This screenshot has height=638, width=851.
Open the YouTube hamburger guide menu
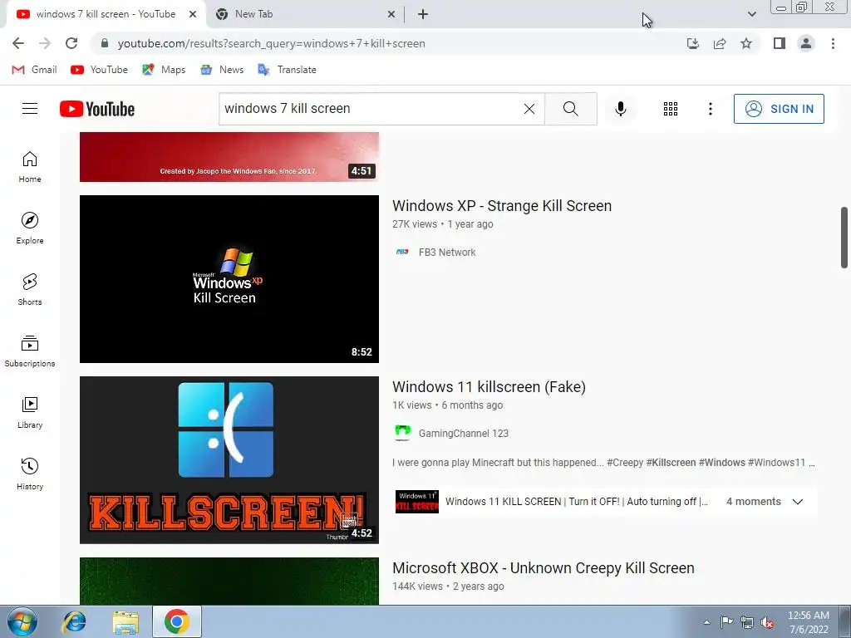coord(30,109)
